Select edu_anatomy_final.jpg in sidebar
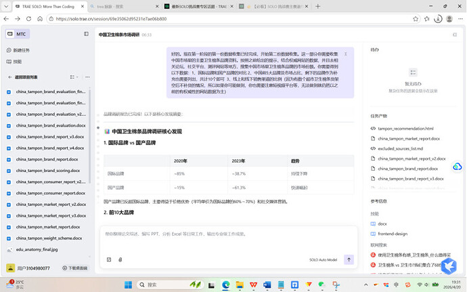467x292 pixels. pyautogui.click(x=37, y=249)
